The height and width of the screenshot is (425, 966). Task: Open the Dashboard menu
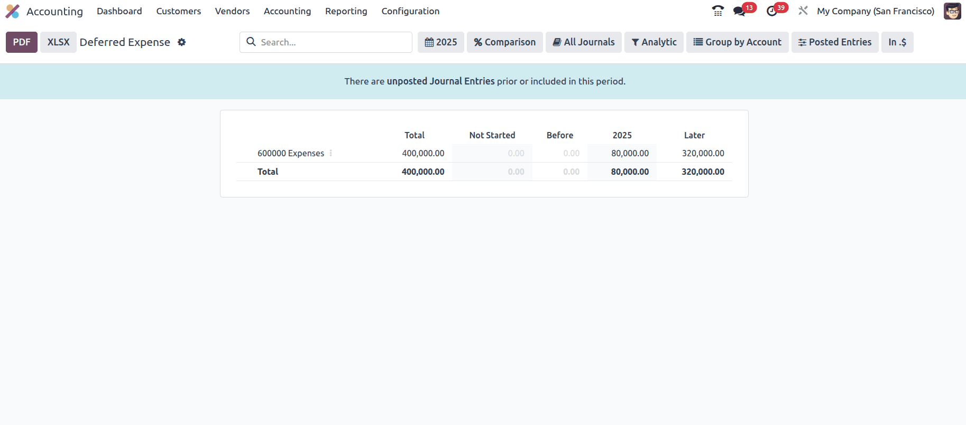pos(119,11)
